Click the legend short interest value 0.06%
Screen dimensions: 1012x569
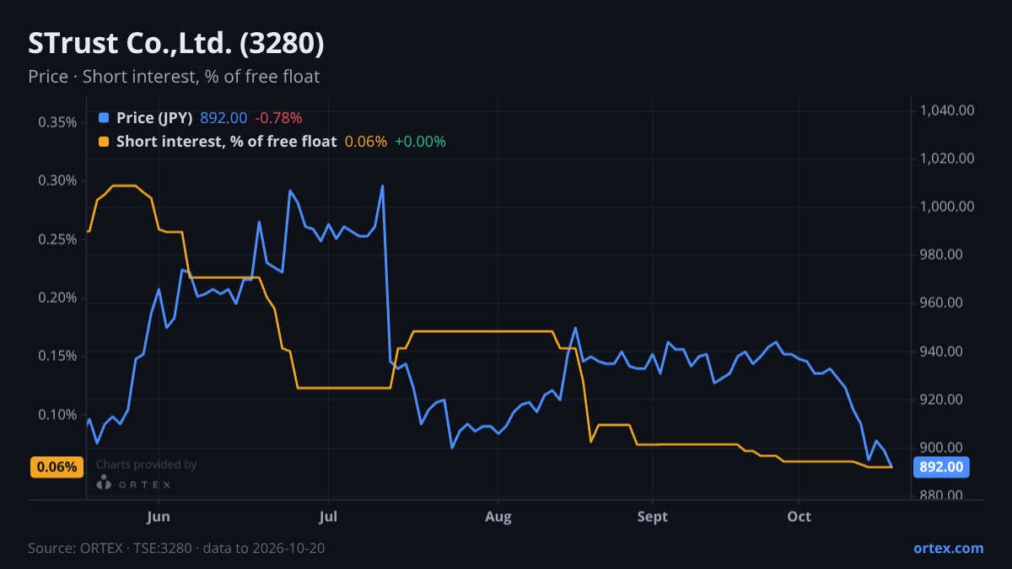pos(366,142)
